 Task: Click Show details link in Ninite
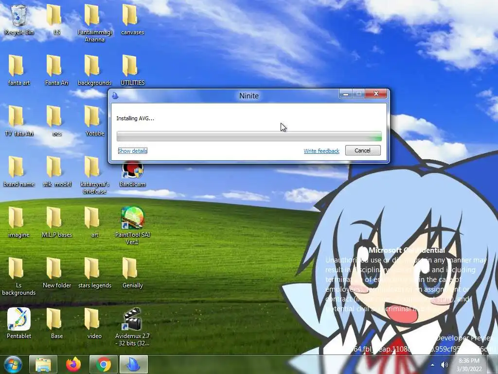point(132,151)
